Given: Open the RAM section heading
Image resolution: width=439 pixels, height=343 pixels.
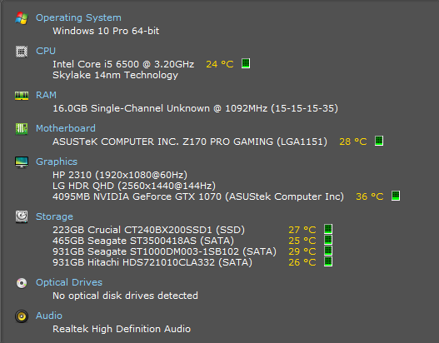Looking at the screenshot, I should 46,95.
